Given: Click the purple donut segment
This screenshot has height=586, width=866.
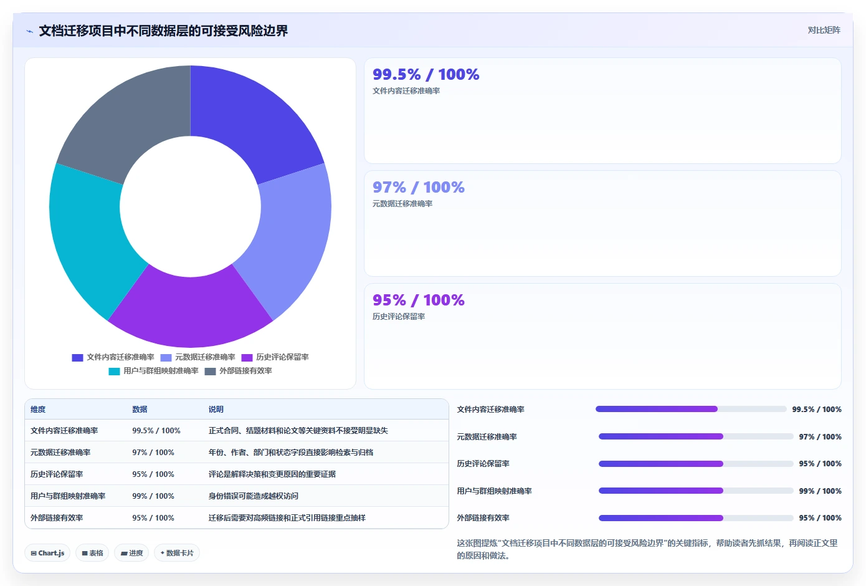Looking at the screenshot, I should 190,312.
